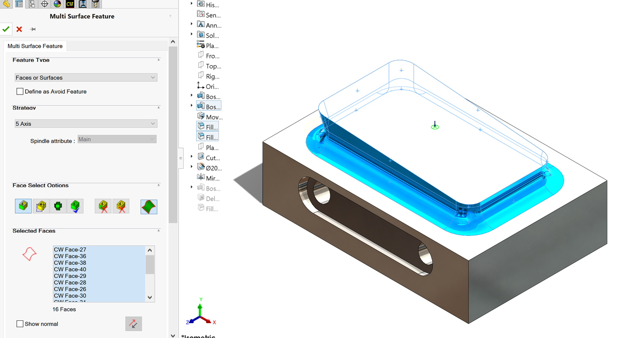Viewport: 617px width, 338px height.
Task: Toggle the Show normal checkbox
Action: 20,324
